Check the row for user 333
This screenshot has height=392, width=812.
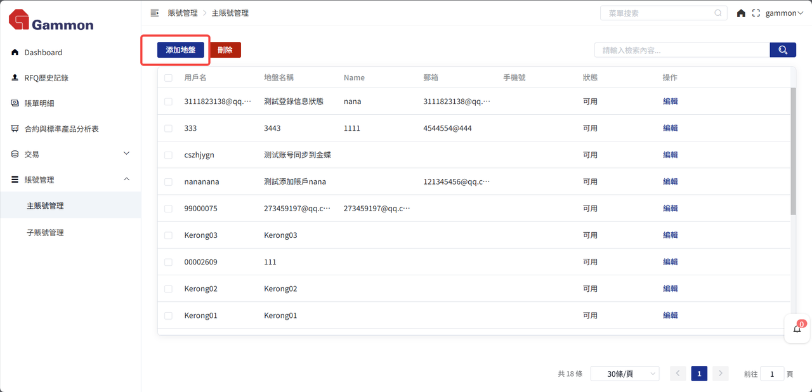168,128
